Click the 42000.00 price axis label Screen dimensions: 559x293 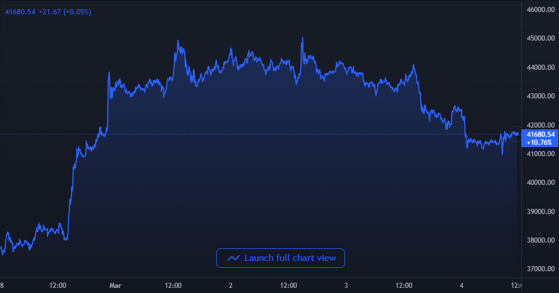540,125
